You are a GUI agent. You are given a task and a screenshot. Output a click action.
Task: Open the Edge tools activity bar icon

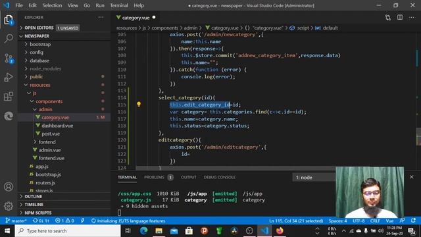click(9, 116)
